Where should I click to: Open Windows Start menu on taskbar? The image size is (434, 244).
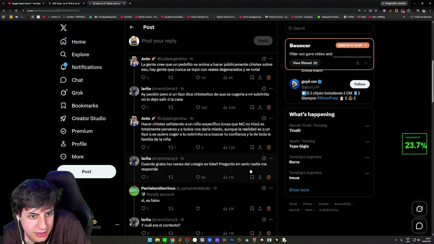[150, 240]
